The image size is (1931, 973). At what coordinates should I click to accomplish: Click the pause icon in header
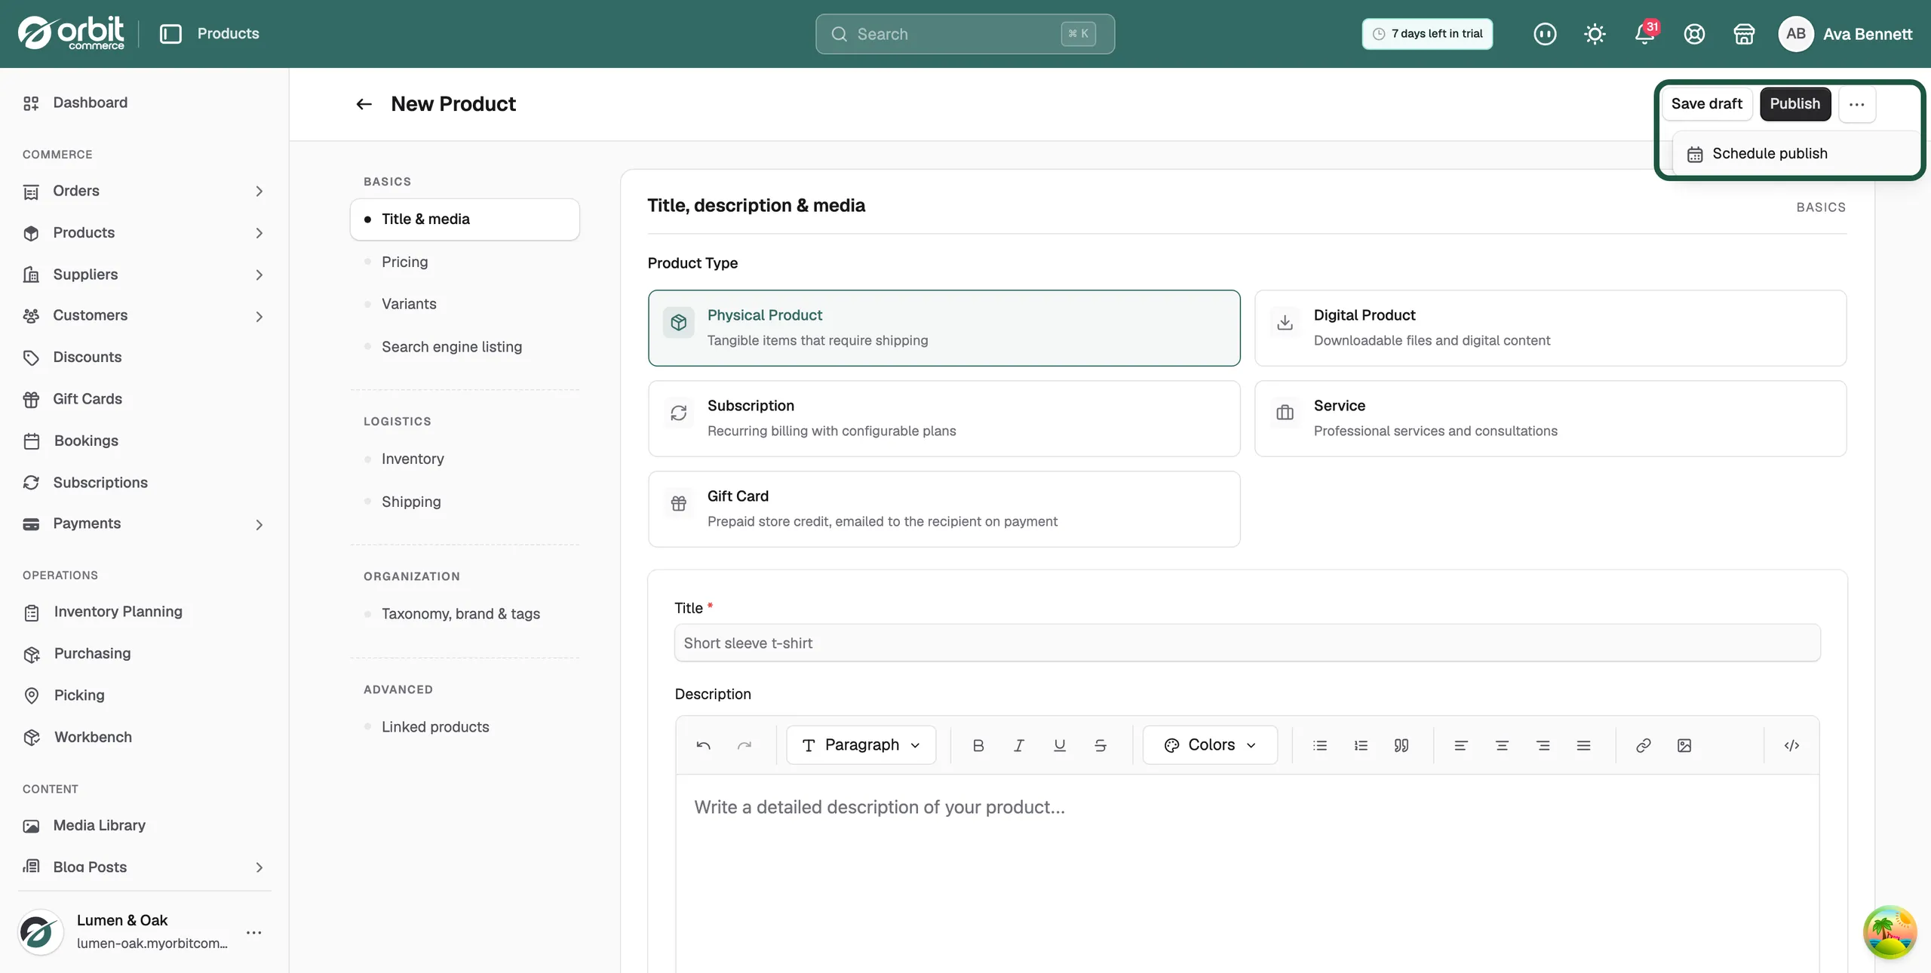[1545, 34]
